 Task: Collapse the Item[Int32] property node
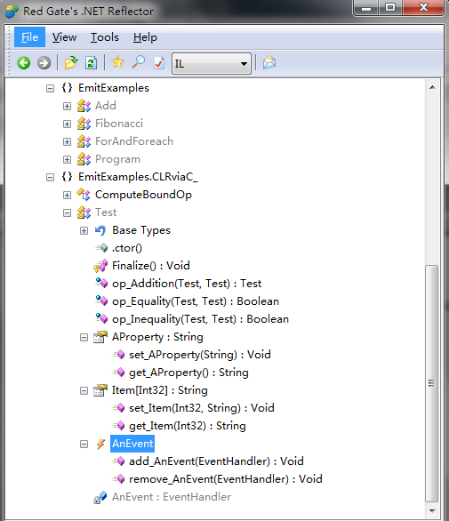click(x=84, y=391)
